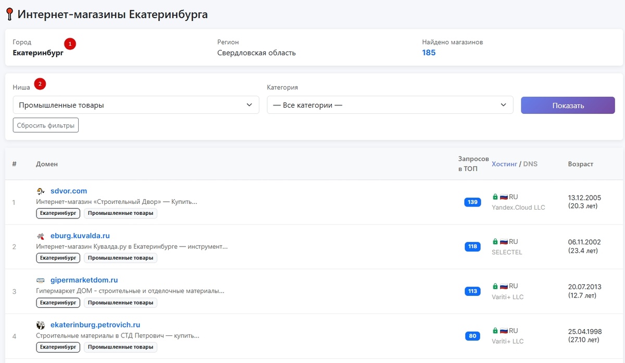Click the Petrovich panda favicon
Screen dimensions: 625x363
(42, 325)
